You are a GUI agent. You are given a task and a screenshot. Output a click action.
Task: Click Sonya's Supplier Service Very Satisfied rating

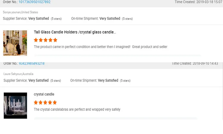pos(39,18)
